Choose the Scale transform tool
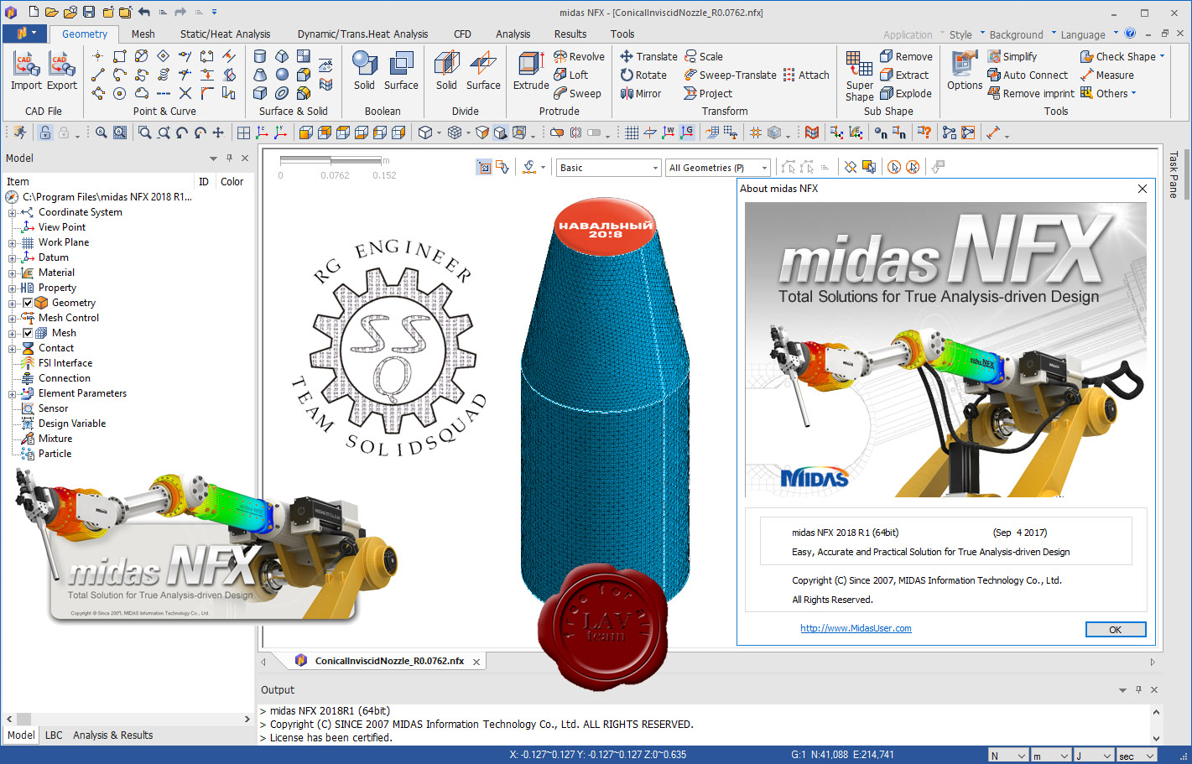Image resolution: width=1192 pixels, height=764 pixels. [x=703, y=56]
